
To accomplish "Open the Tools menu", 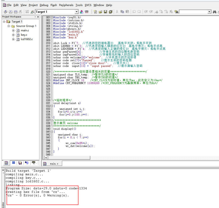I will point(79,5).
